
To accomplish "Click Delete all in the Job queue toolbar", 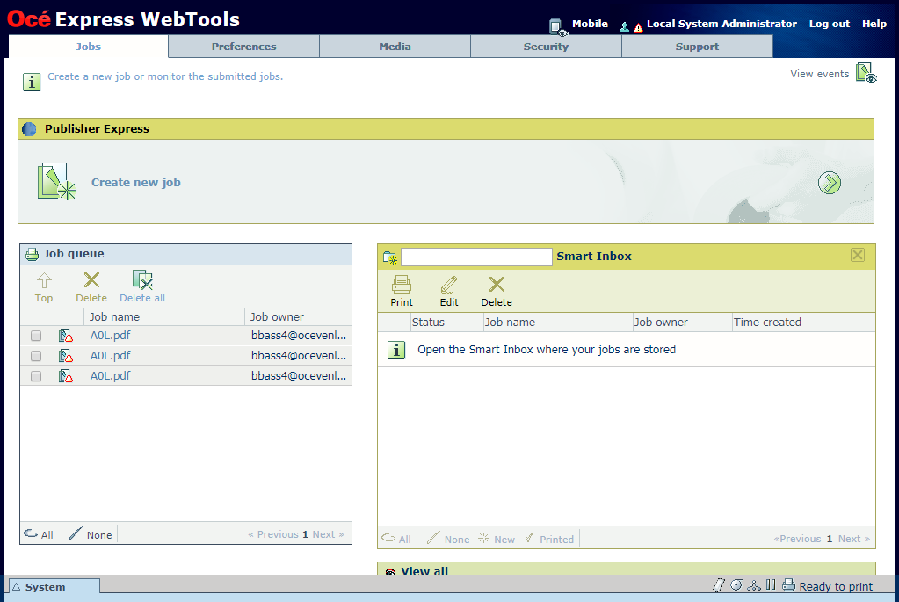I will coord(142,286).
